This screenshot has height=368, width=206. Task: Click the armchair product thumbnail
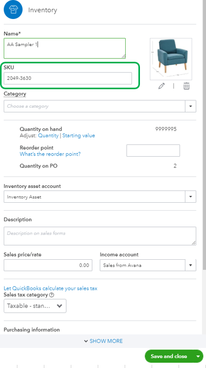point(171,59)
